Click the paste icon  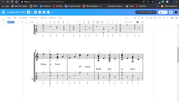(x=142, y=18)
